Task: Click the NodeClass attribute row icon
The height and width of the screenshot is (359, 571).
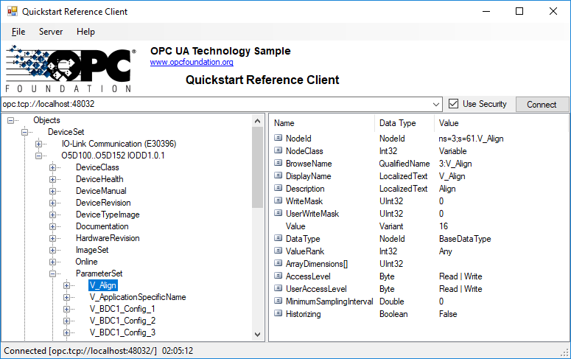Action: click(x=279, y=150)
